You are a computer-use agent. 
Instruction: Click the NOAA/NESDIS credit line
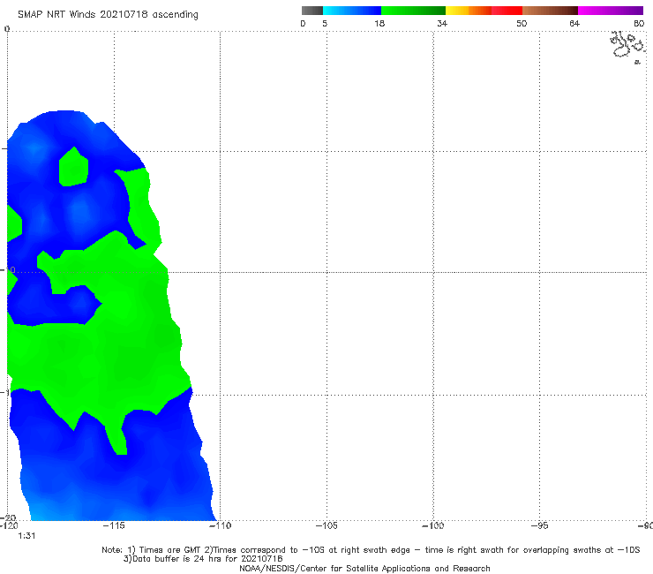click(x=364, y=569)
